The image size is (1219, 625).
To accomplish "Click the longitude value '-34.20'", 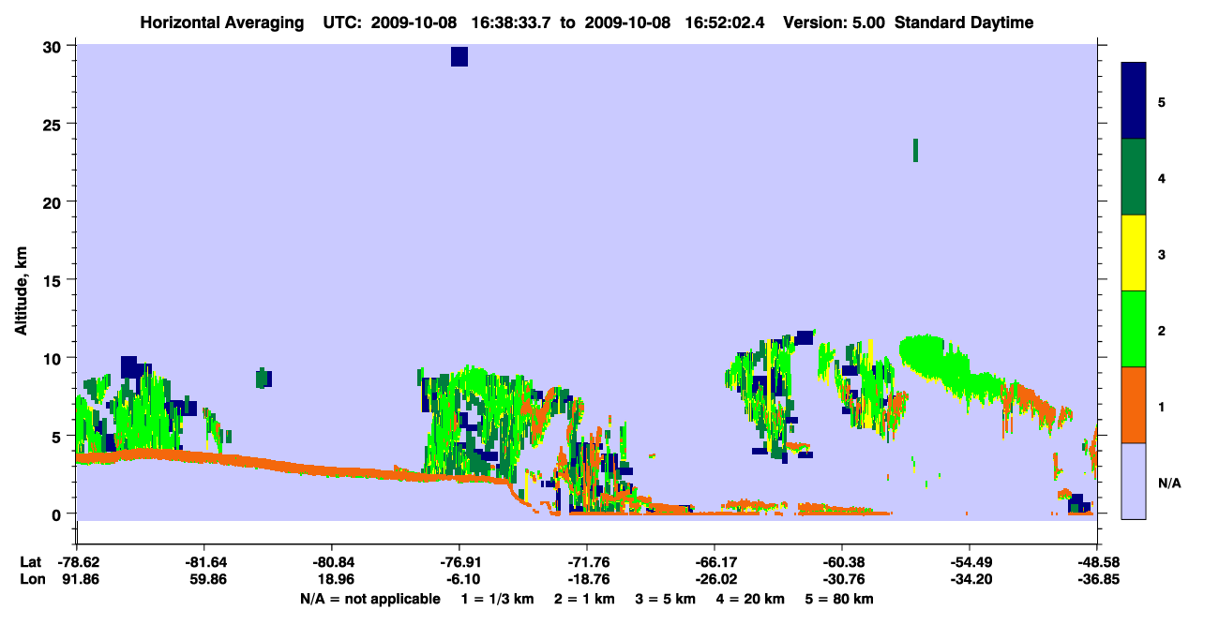I will [970, 579].
